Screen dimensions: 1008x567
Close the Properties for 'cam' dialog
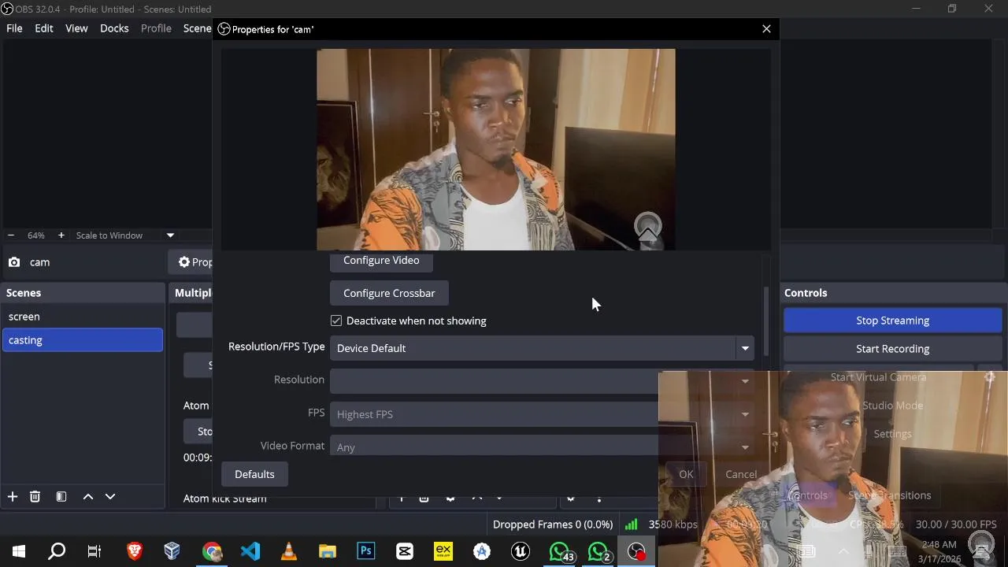pyautogui.click(x=766, y=29)
